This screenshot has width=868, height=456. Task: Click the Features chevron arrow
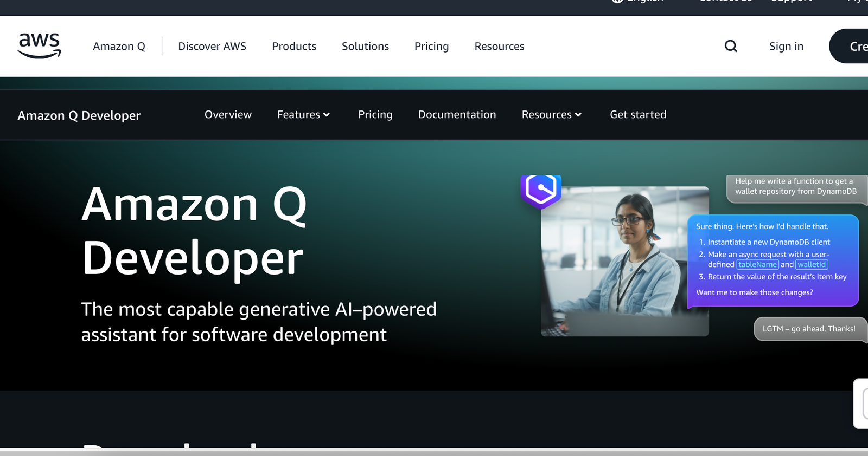pos(327,115)
